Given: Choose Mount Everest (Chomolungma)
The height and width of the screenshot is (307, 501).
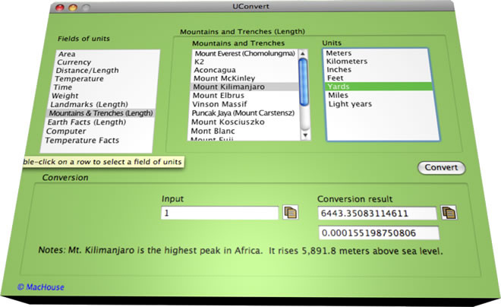Looking at the screenshot, I should tap(244, 54).
